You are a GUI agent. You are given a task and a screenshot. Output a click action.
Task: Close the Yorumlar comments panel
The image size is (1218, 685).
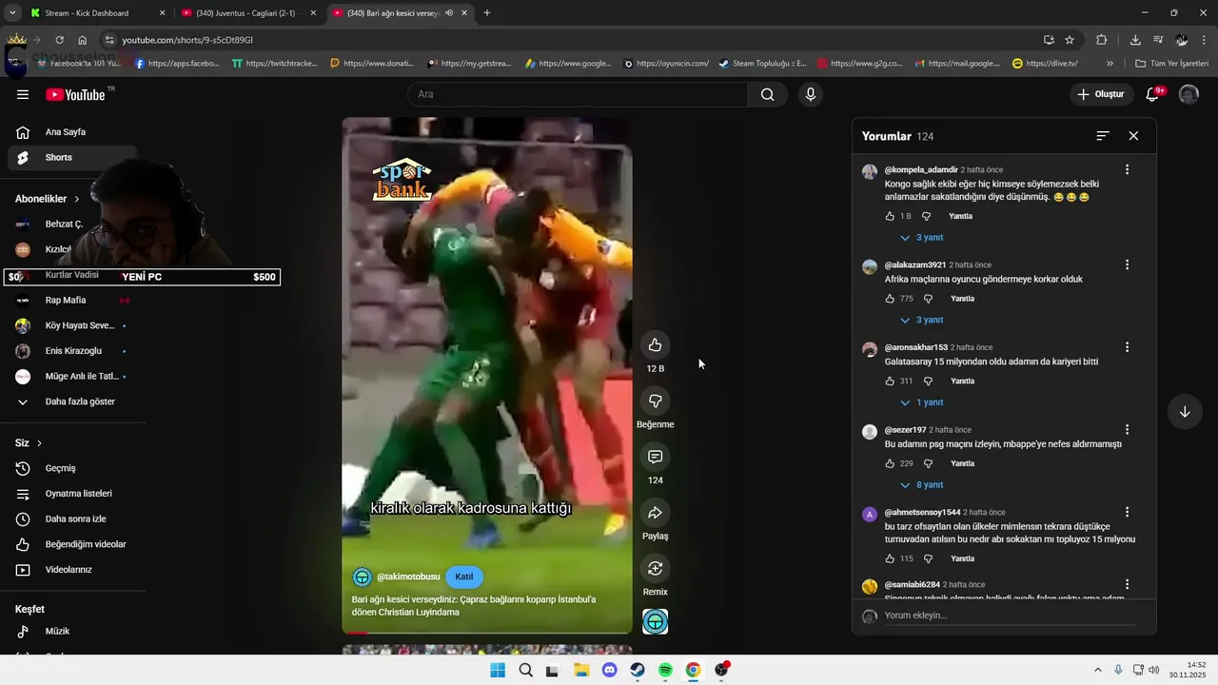coord(1133,136)
